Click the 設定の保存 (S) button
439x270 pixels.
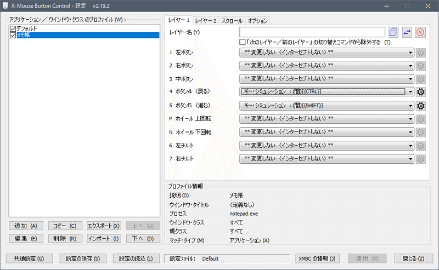click(x=83, y=258)
